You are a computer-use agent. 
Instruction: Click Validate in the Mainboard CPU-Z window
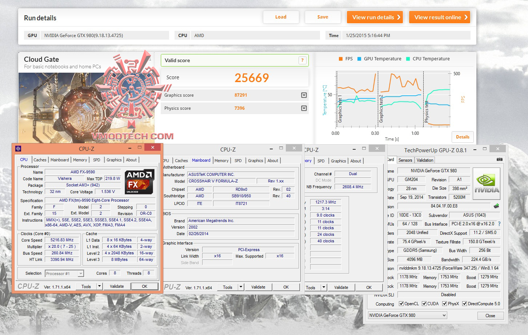click(258, 287)
